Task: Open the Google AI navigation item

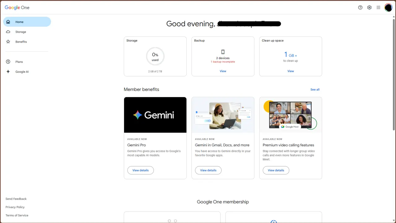Action: (27, 72)
